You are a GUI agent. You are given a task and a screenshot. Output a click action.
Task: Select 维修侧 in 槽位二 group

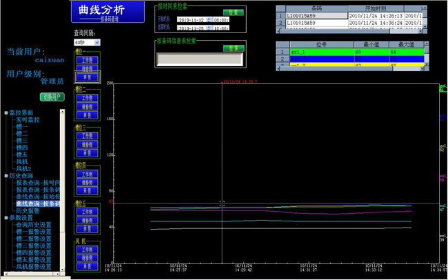click(x=87, y=107)
